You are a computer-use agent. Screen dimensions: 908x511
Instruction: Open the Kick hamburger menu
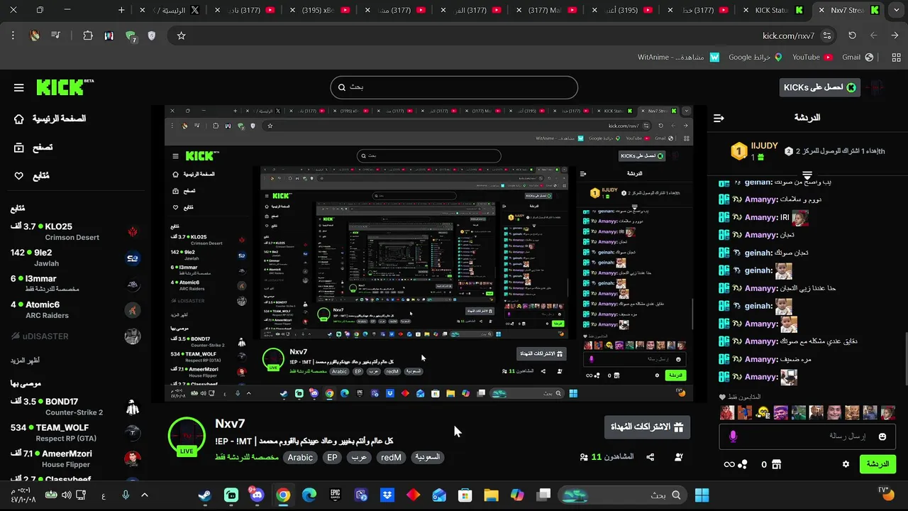tap(19, 88)
